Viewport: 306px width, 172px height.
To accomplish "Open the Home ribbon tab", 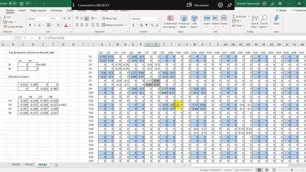I will coord(10,11).
